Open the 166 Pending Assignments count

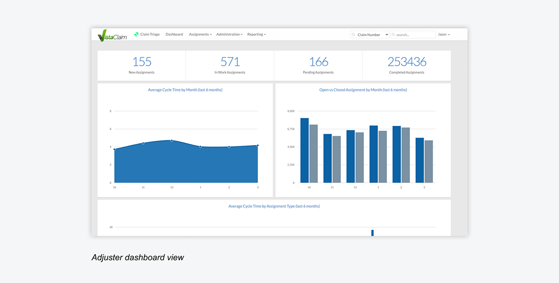(318, 62)
